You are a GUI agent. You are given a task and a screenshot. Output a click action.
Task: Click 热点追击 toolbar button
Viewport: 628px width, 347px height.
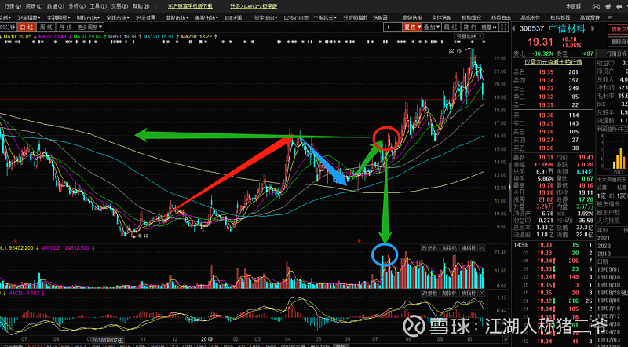pos(501,18)
